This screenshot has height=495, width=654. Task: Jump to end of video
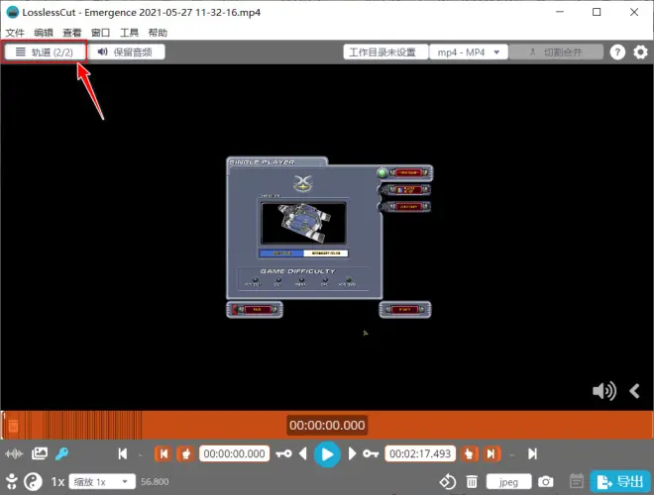click(x=533, y=453)
